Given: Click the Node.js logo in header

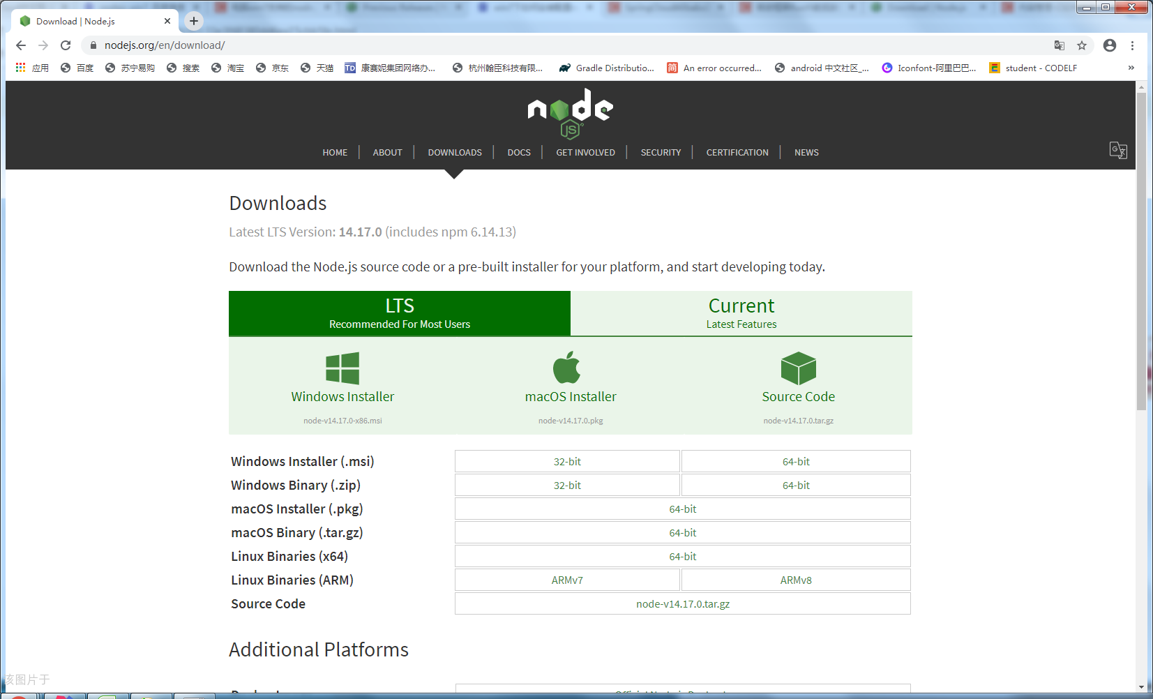Looking at the screenshot, I should (570, 113).
